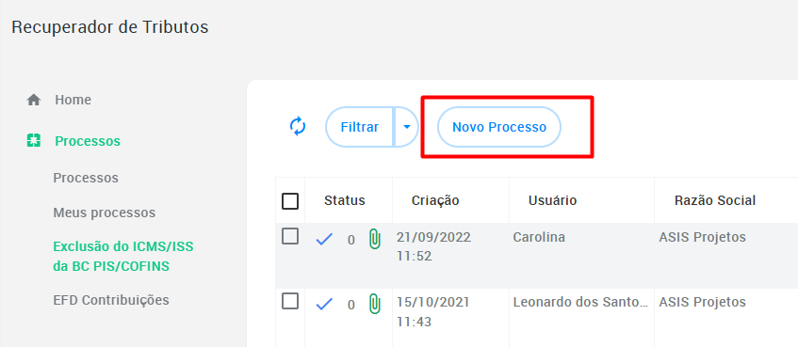
Task: Open the green paperclip attachment for Carolina's row
Action: click(375, 239)
